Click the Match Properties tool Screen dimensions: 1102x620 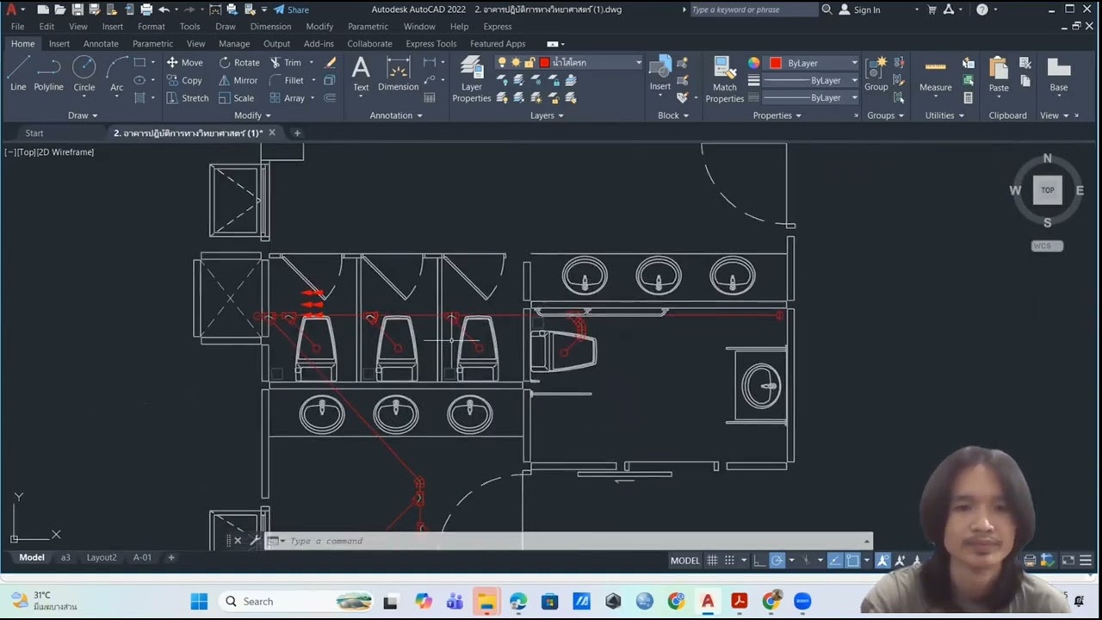pos(724,78)
